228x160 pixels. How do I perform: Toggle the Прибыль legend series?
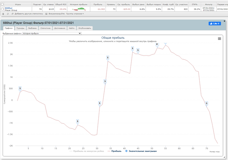(114, 151)
